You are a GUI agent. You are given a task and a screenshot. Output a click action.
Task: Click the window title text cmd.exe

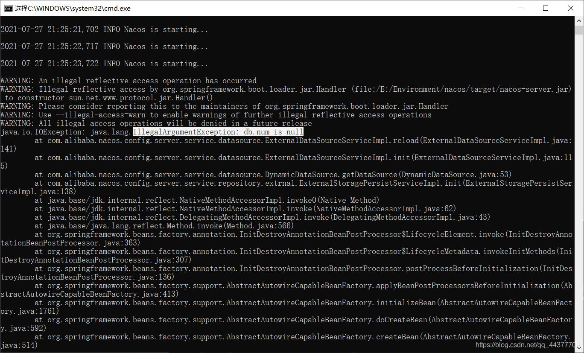tap(73, 8)
